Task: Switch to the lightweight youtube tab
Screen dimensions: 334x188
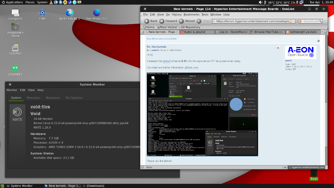Action: (x=303, y=32)
